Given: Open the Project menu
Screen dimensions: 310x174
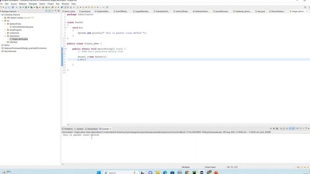Looking at the screenshot, I should tap(50, 4).
